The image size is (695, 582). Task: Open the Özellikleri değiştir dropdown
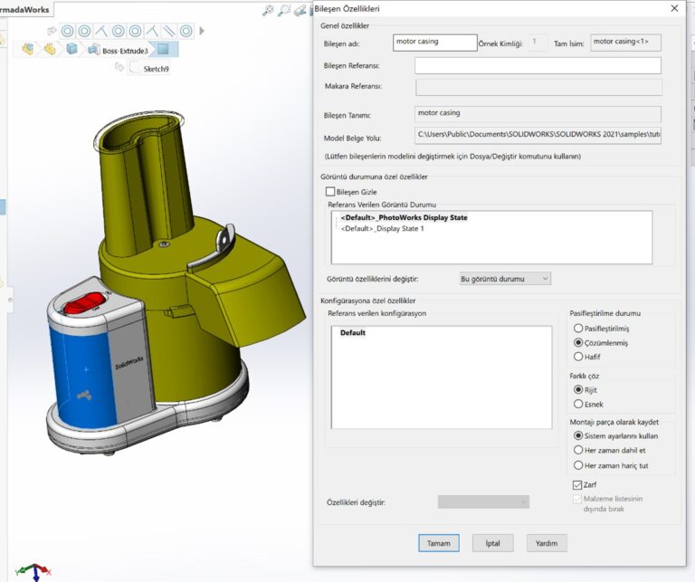[x=483, y=501]
